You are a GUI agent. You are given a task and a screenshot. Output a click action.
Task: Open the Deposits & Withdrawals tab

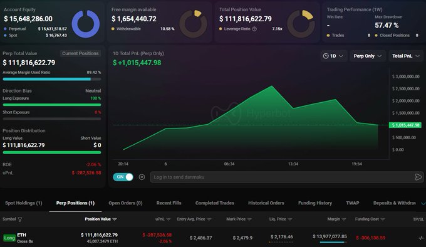395,203
